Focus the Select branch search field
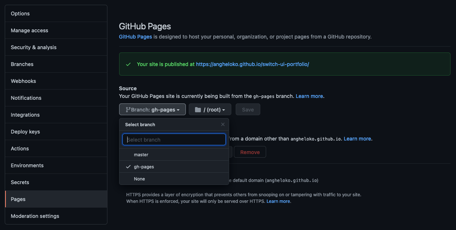456x230 pixels. point(174,140)
